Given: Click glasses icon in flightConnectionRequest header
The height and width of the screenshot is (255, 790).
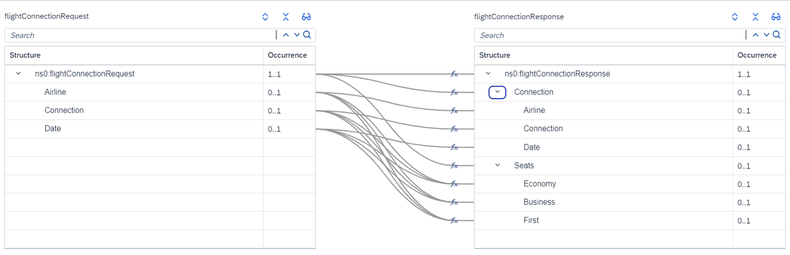Looking at the screenshot, I should click(306, 16).
